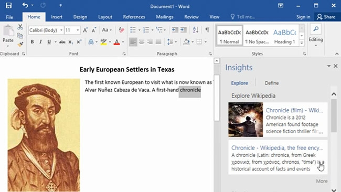Sort the selected text
This screenshot has height=192, width=341.
(196, 30)
